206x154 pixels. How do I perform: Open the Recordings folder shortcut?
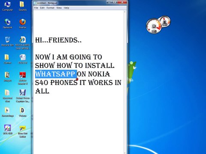pyautogui.click(x=8, y=112)
